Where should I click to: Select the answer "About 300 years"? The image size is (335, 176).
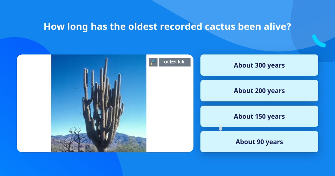click(259, 65)
